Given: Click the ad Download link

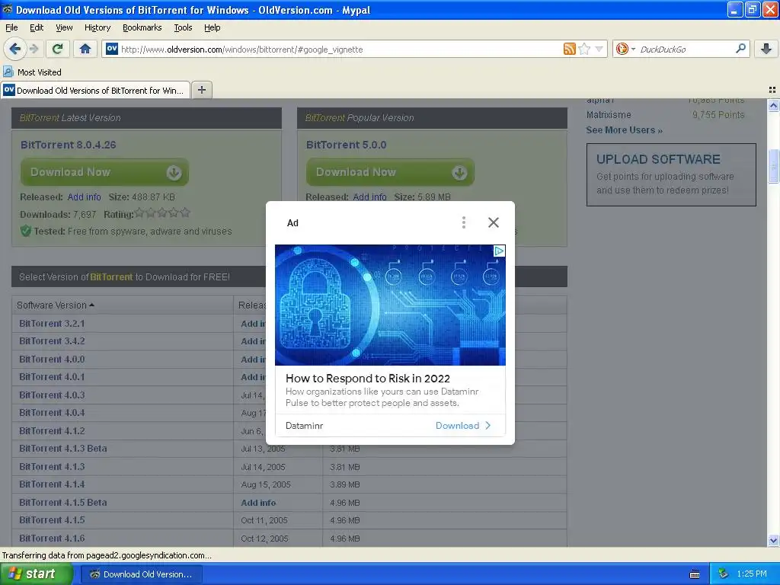Looking at the screenshot, I should coord(463,425).
